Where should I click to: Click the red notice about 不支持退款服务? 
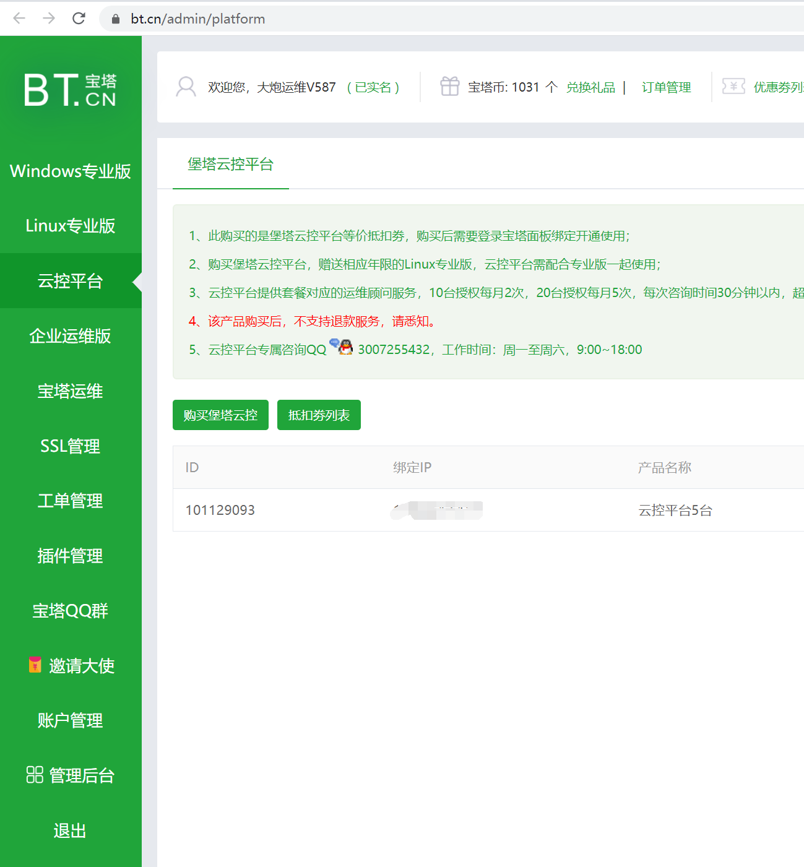314,321
